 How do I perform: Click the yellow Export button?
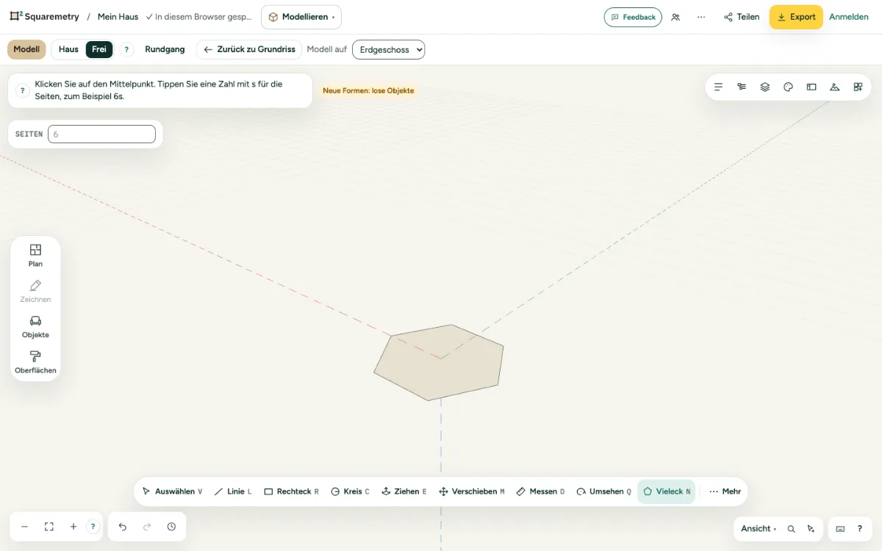tap(796, 17)
